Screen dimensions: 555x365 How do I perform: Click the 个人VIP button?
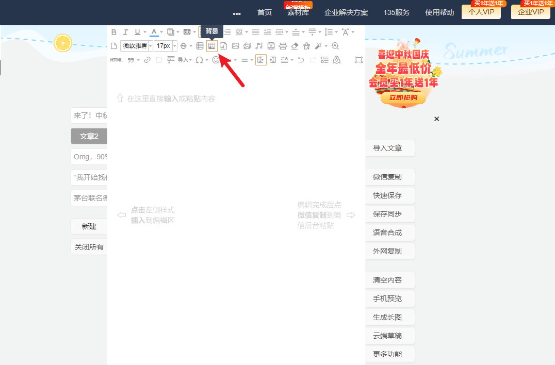click(x=481, y=12)
